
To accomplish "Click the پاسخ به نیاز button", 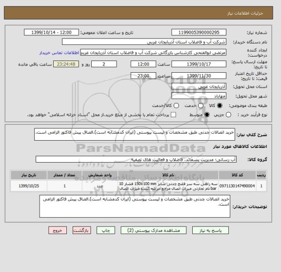I will click(210, 230).
